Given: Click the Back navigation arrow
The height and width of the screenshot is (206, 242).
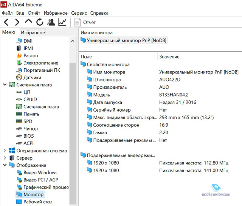Looking at the screenshot, I should [x=6, y=22].
